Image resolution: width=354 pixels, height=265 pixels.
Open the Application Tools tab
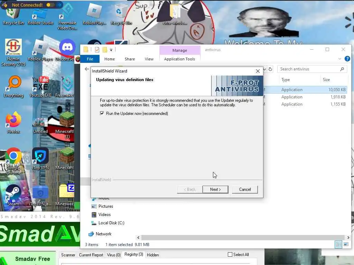tap(179, 59)
